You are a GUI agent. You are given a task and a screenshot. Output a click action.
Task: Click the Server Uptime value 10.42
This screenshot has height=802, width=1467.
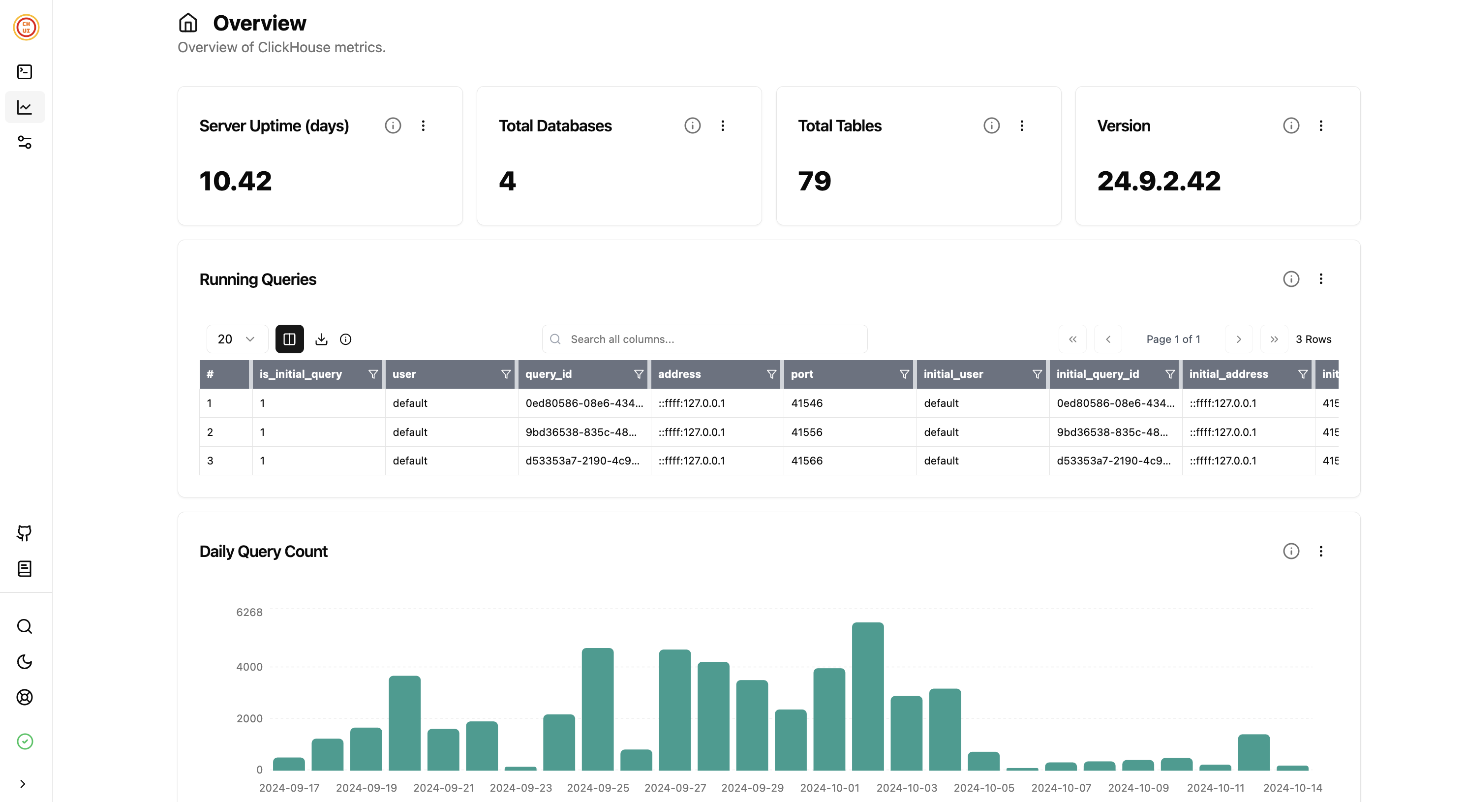[x=235, y=181]
